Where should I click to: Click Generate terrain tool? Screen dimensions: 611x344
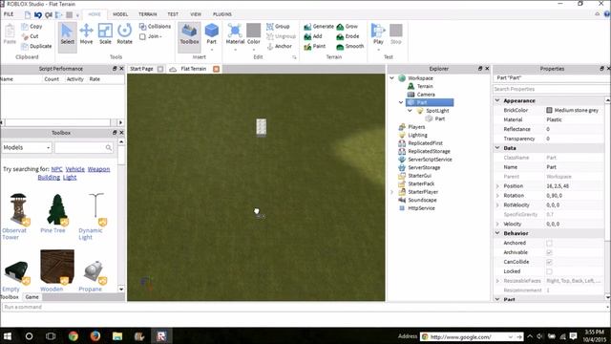point(319,27)
